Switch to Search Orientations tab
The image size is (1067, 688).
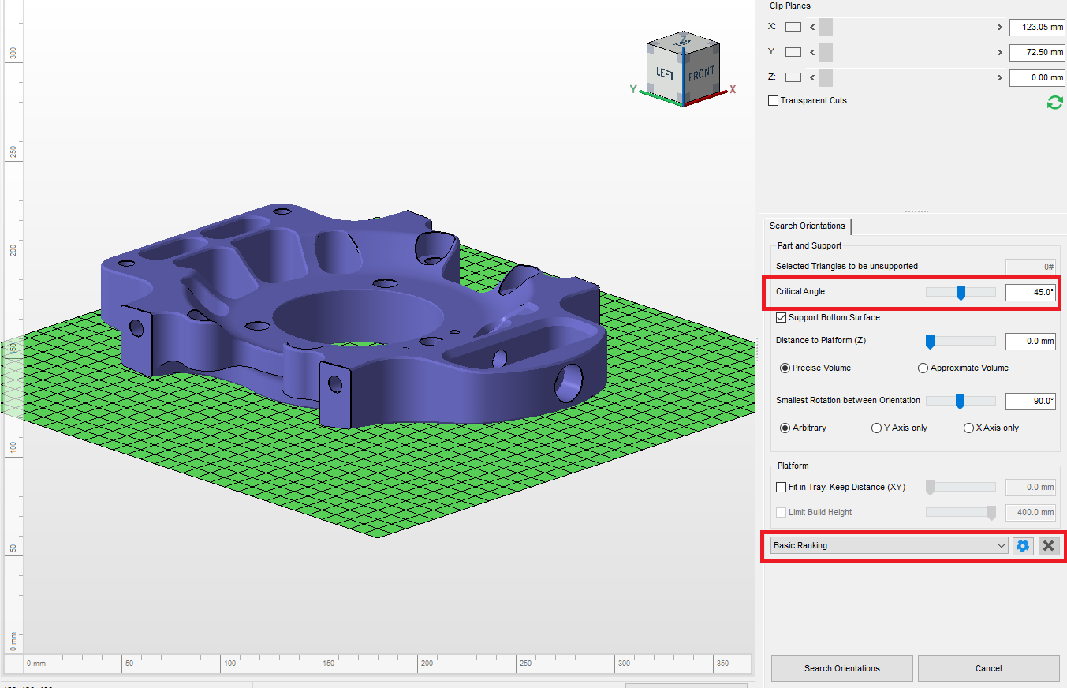807,226
